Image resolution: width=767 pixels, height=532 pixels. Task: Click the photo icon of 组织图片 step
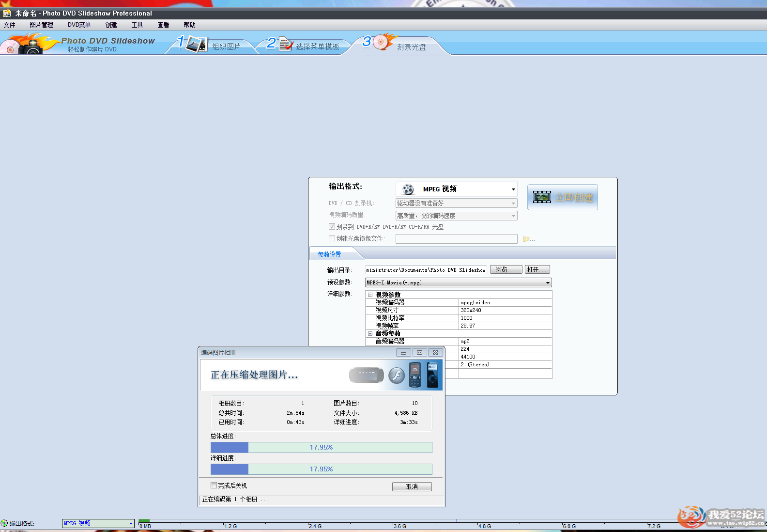(197, 44)
